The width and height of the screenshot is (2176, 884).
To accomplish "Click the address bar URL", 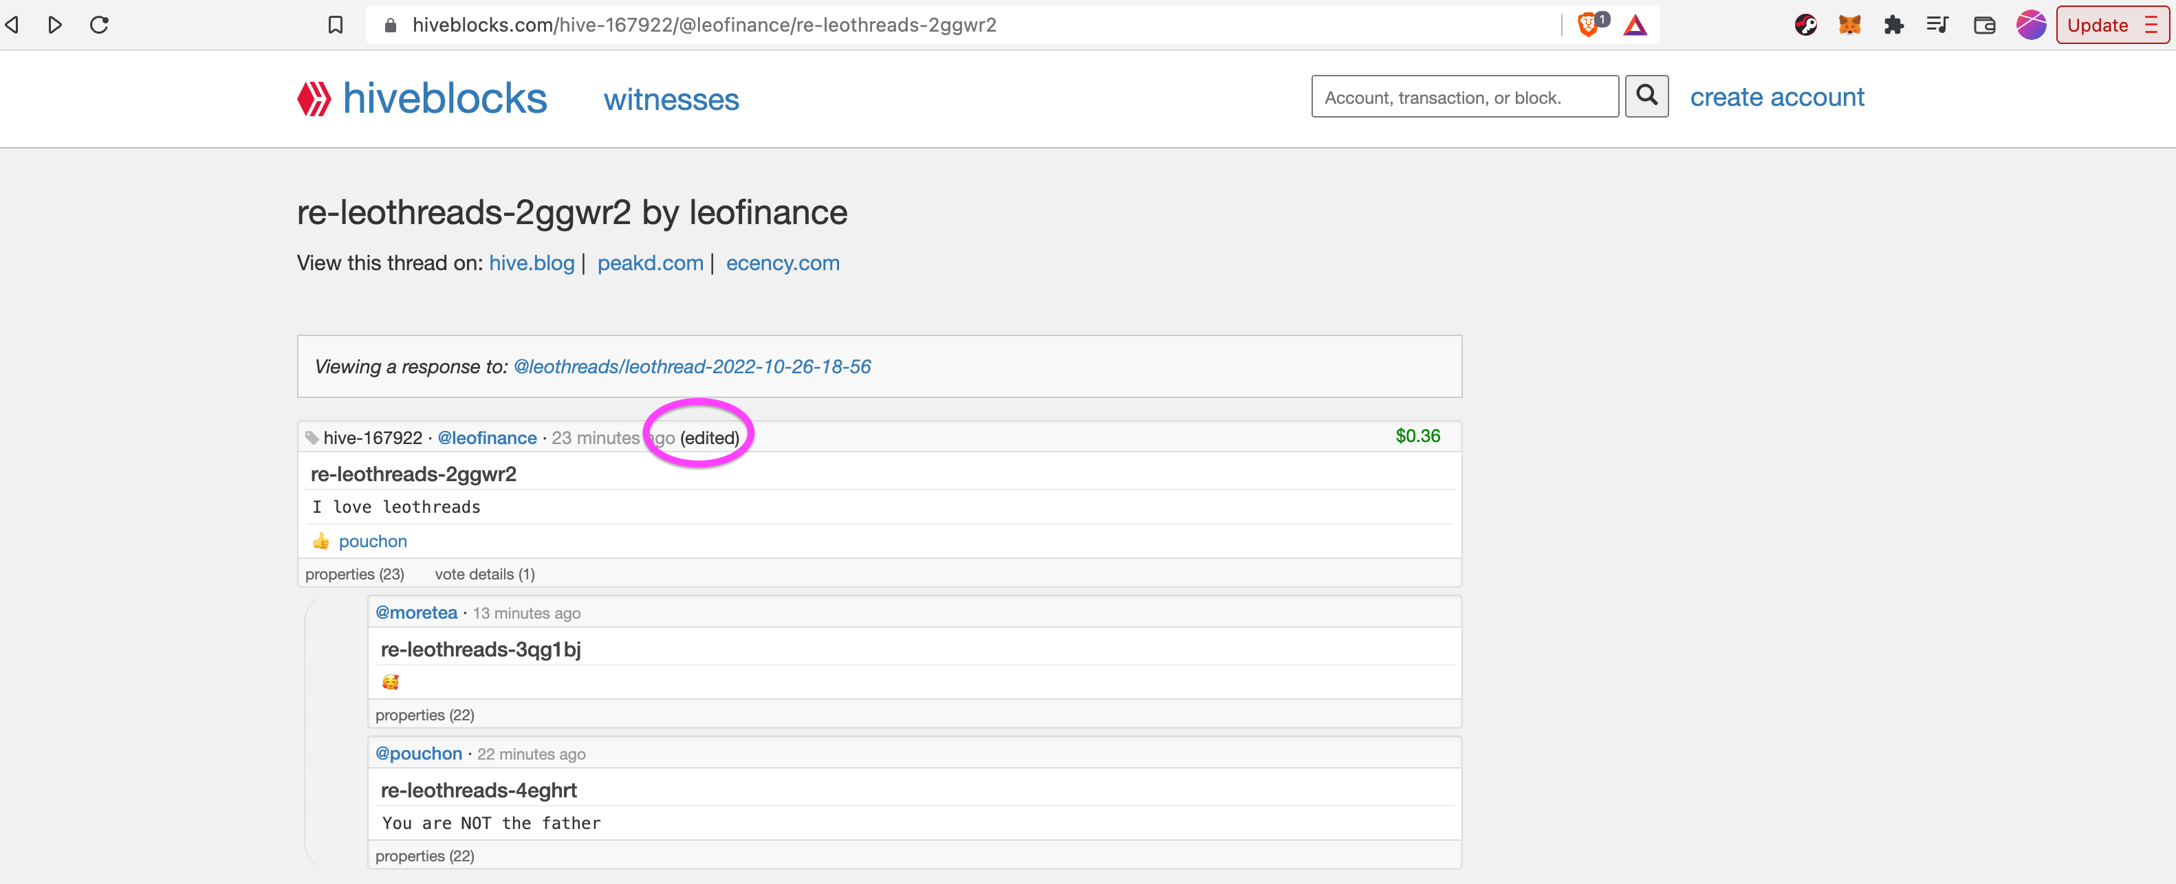I will [704, 25].
